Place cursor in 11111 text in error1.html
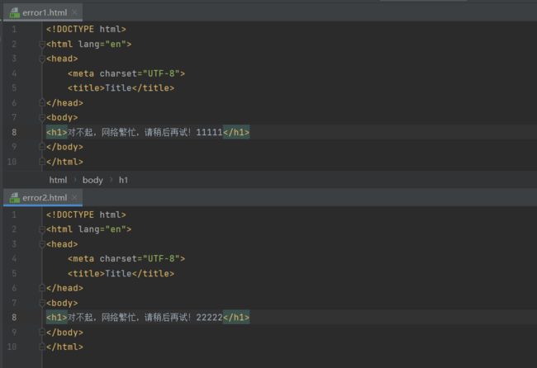Viewport: 537px width, 368px height. click(209, 132)
